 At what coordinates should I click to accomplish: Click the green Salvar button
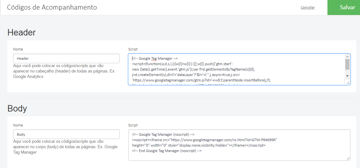[344, 7]
